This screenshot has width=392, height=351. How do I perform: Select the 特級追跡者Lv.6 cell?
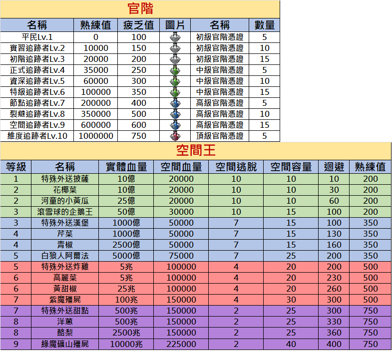(x=37, y=92)
